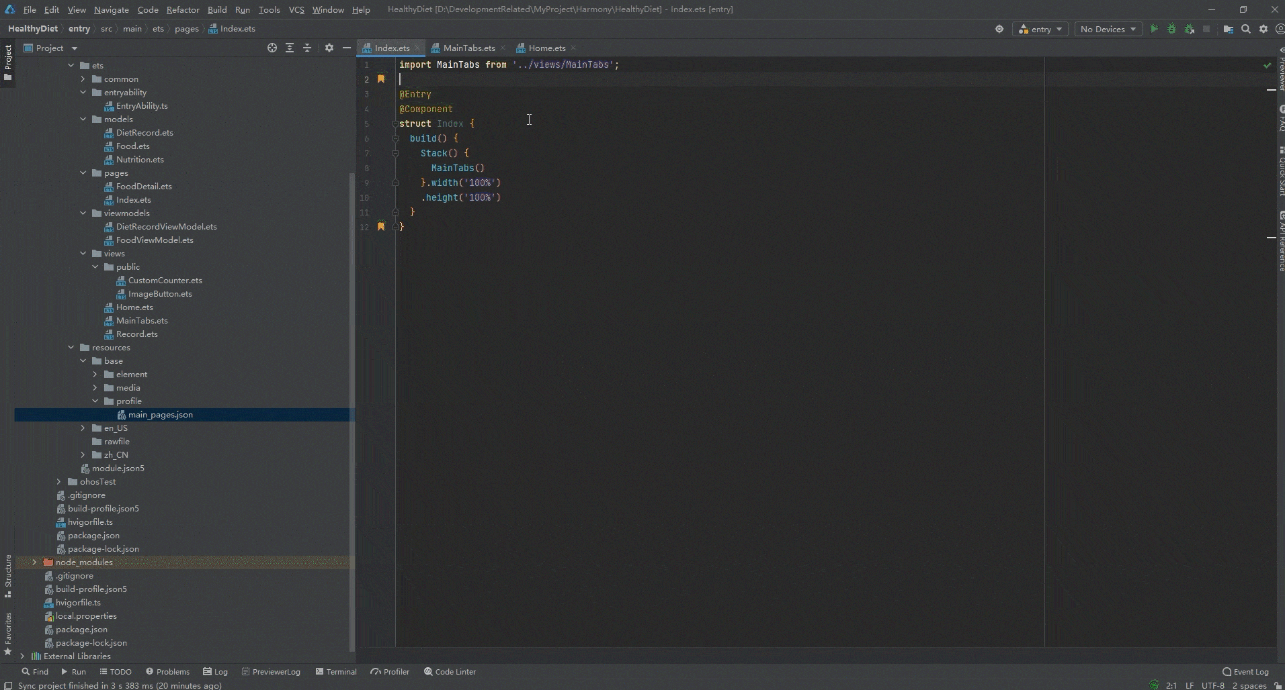Hide the Project panel via minus icon
Screen dimensions: 1285x690
pyautogui.click(x=347, y=48)
